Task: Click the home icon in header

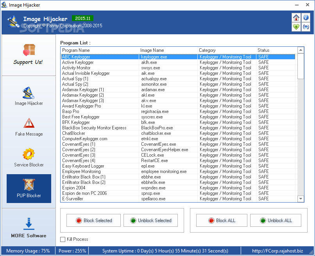Action: (x=296, y=18)
